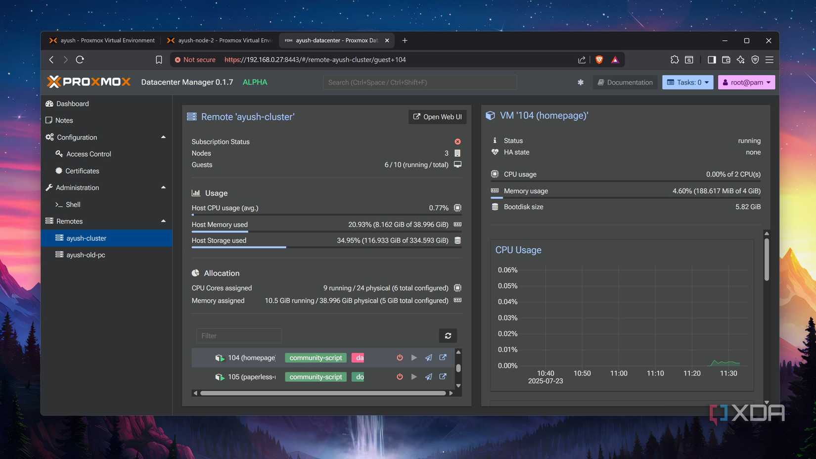Click the red subscription status icon
The height and width of the screenshot is (459, 816).
(x=457, y=141)
